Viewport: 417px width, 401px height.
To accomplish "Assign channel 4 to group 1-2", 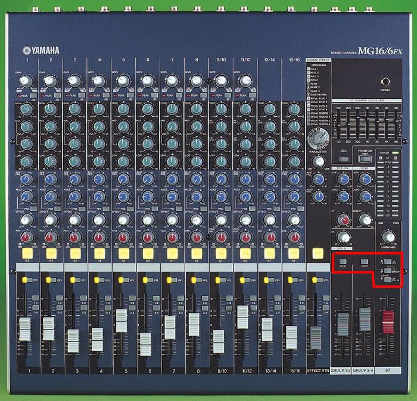I will click(x=108, y=298).
